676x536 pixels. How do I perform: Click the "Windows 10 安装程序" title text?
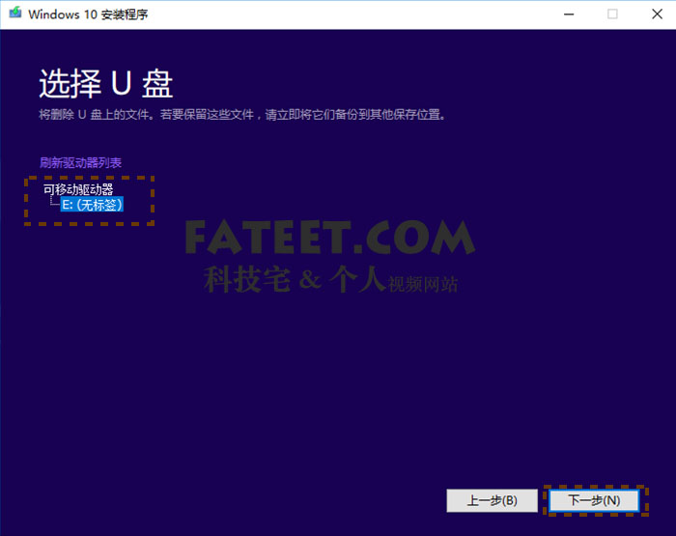point(89,14)
